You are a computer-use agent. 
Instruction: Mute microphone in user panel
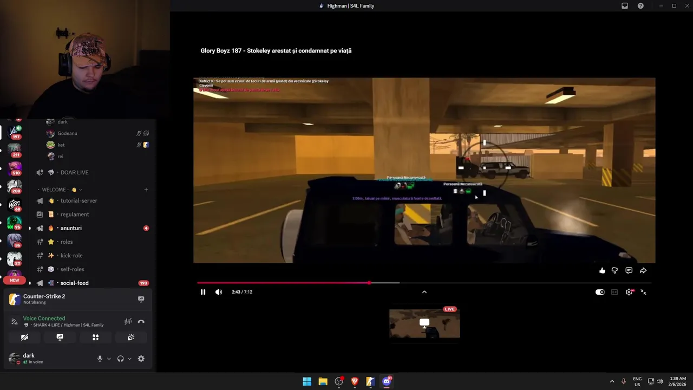(100, 359)
